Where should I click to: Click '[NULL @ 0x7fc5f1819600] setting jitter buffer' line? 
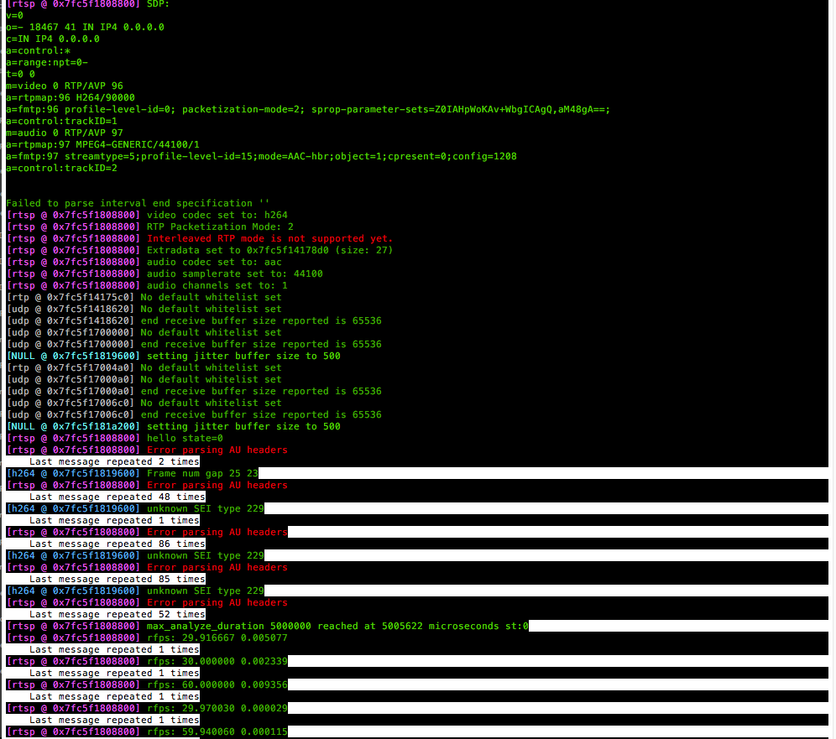173,356
